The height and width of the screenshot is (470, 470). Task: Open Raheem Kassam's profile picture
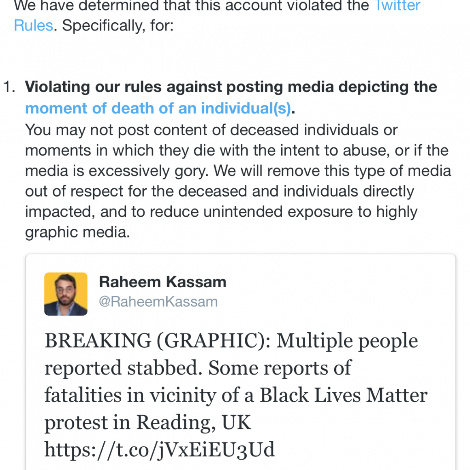(x=66, y=294)
